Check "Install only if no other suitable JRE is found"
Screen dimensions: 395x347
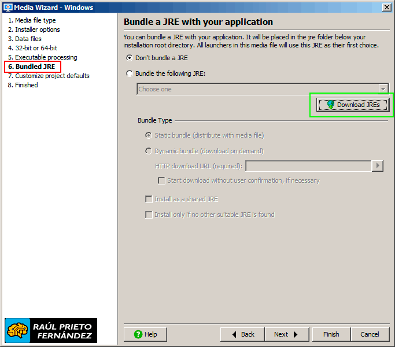(149, 215)
